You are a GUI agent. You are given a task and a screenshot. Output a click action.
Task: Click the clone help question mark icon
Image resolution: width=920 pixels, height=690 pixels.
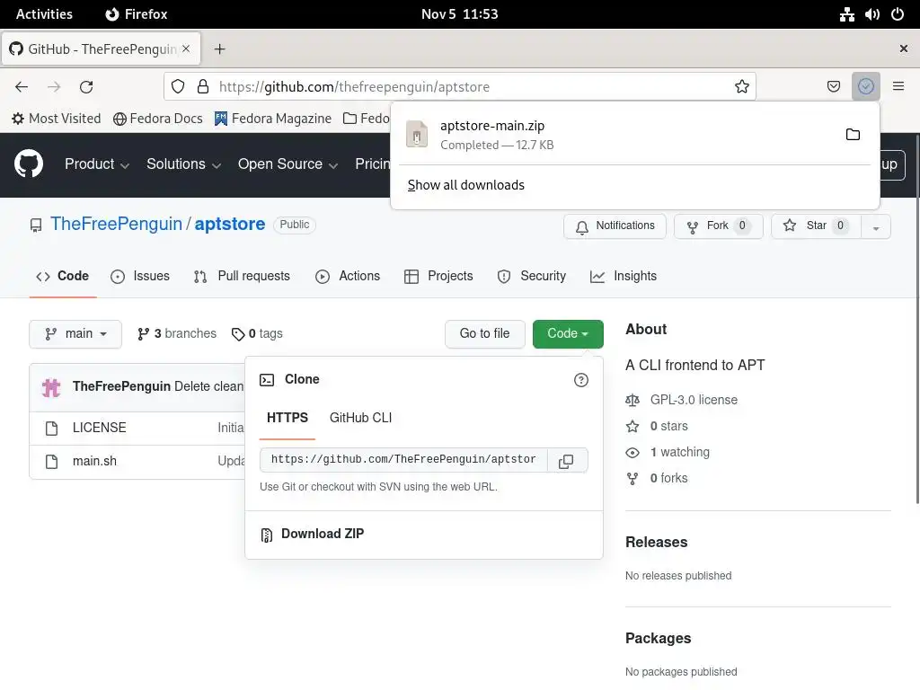[x=581, y=380]
